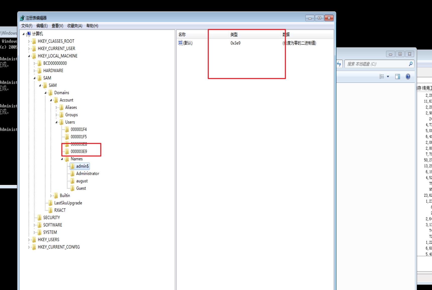Select the 000003E8 key label

[x=79, y=144]
